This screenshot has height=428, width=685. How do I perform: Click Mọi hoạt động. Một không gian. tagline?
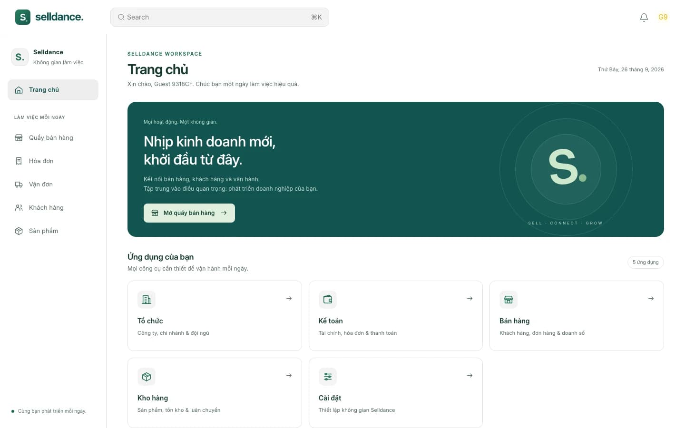point(180,122)
